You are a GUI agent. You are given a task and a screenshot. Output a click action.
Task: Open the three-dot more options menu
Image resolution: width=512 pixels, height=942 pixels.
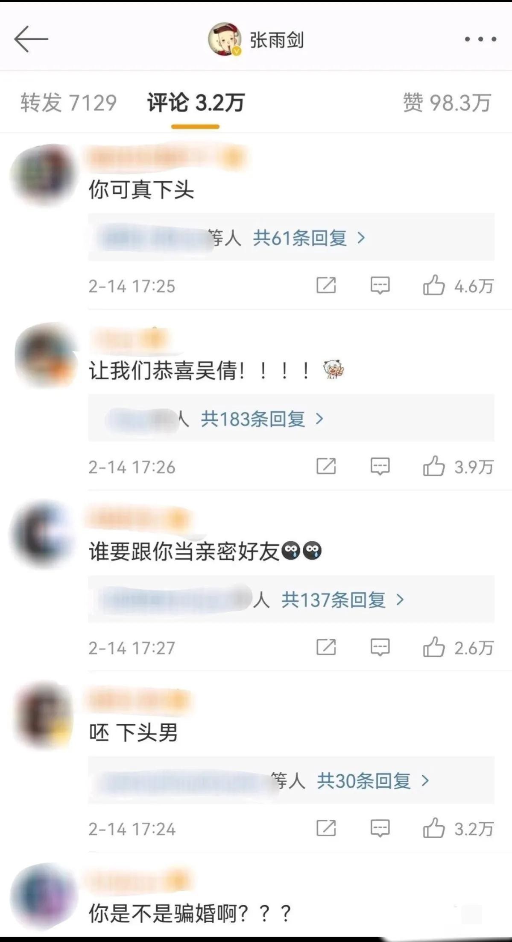tap(480, 39)
